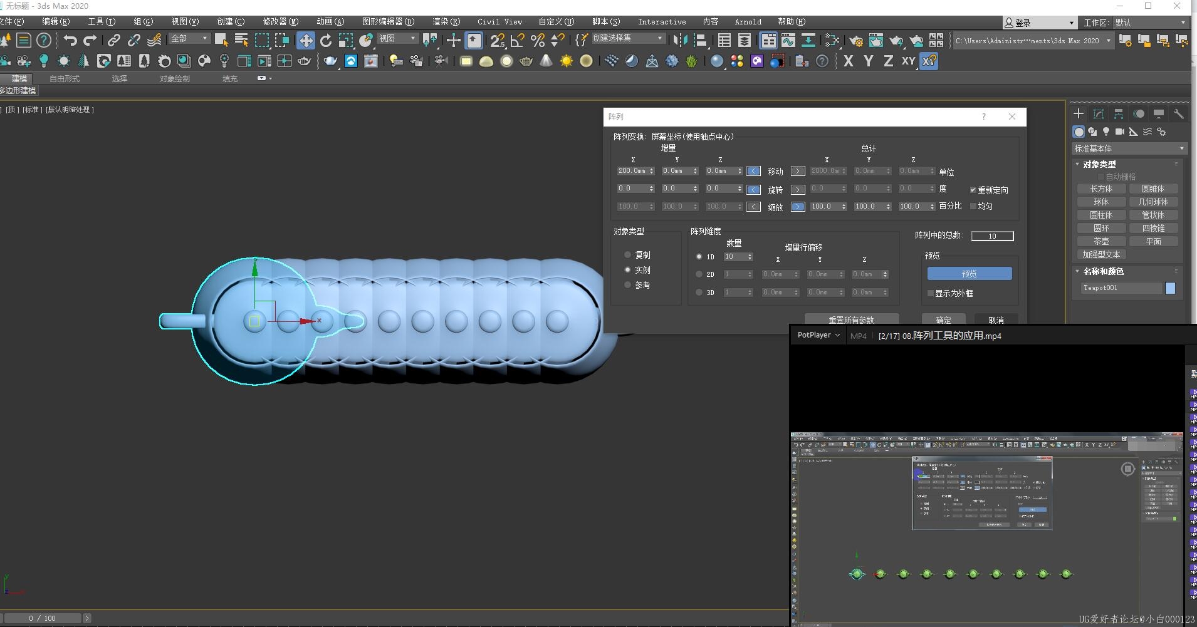Select the Link tool icon
This screenshot has width=1197, height=627.
pyautogui.click(x=113, y=40)
